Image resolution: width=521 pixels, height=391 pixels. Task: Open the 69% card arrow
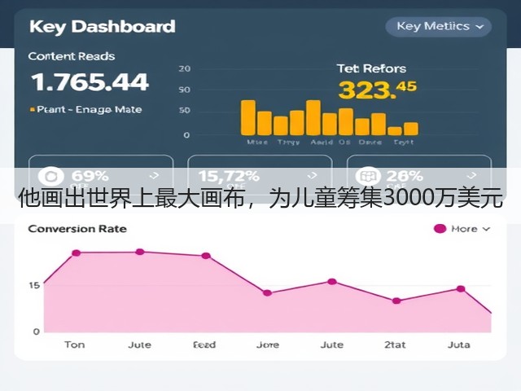[x=154, y=175]
